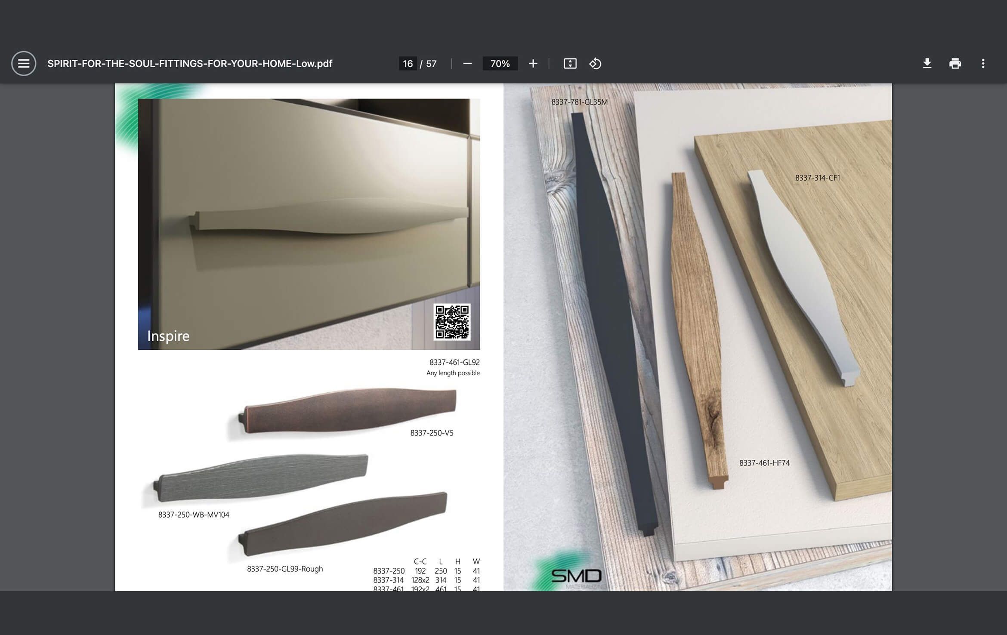
Task: Zoom out using the minus icon
Action: pos(467,63)
